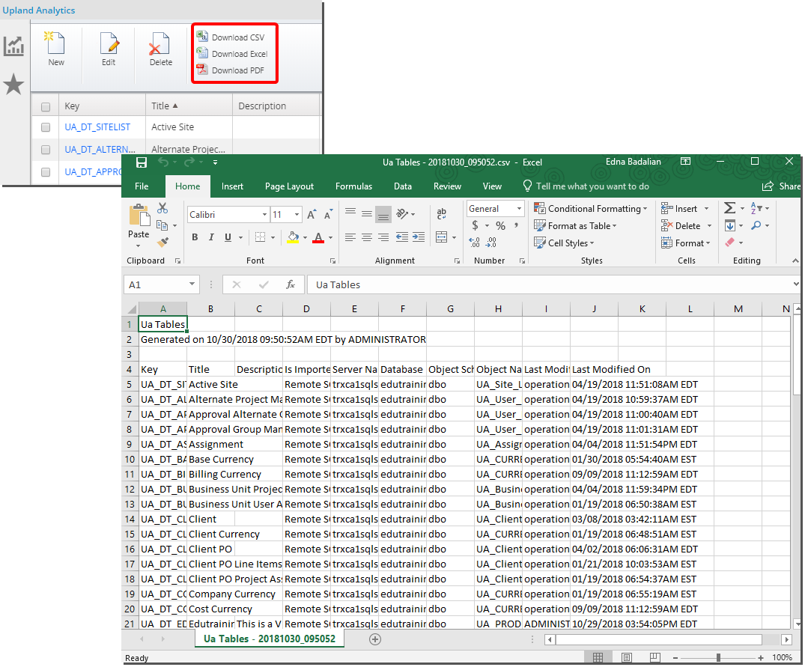Apply the red font color swatch

point(318,237)
